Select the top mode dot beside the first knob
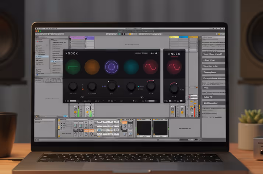The image size is (263, 174). click(x=83, y=85)
